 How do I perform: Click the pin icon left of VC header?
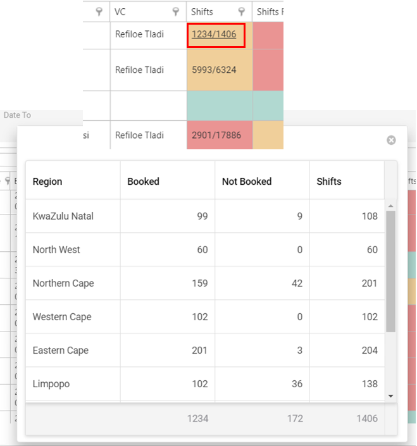[x=99, y=11]
